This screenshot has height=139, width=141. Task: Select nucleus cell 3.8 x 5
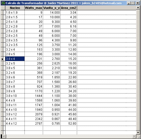tap(15, 68)
